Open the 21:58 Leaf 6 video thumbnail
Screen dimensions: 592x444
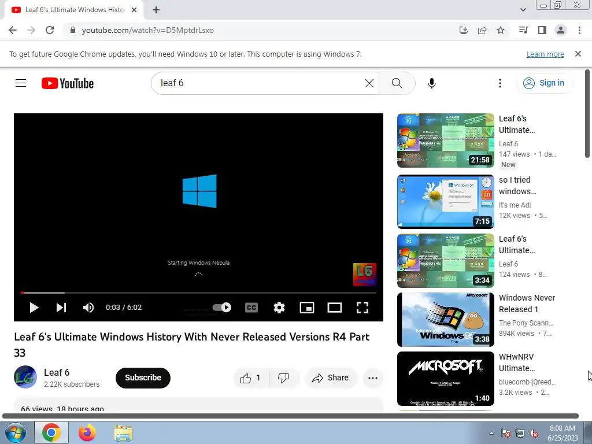446,140
